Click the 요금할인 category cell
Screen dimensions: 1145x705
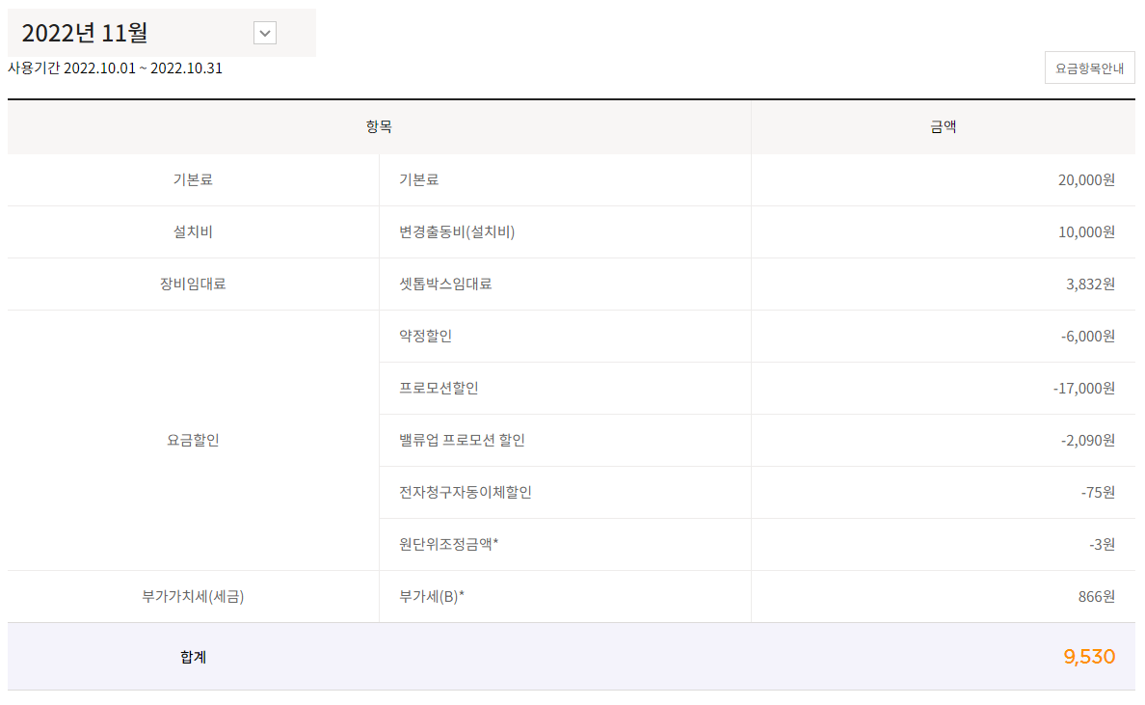[x=193, y=441]
